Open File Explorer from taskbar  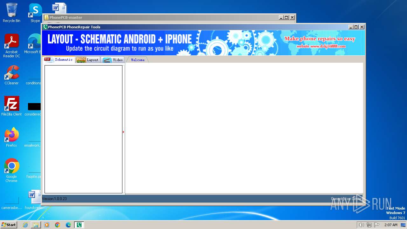[36, 225]
